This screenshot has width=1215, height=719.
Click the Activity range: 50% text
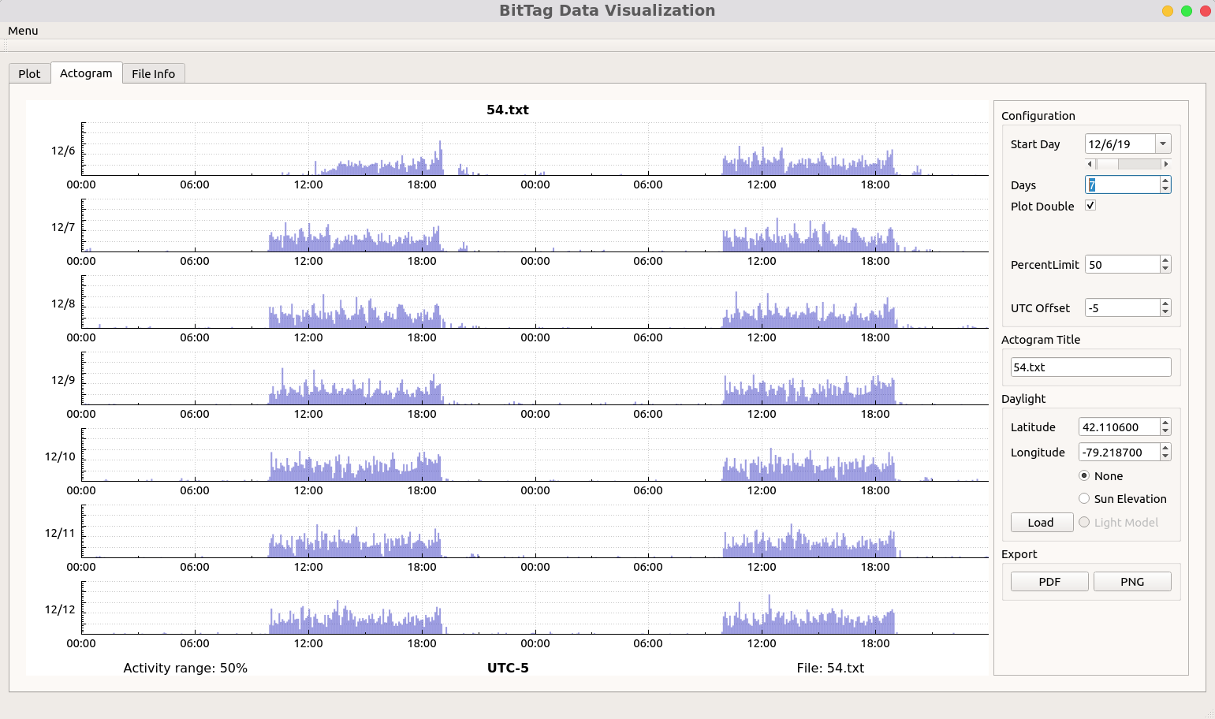[185, 668]
